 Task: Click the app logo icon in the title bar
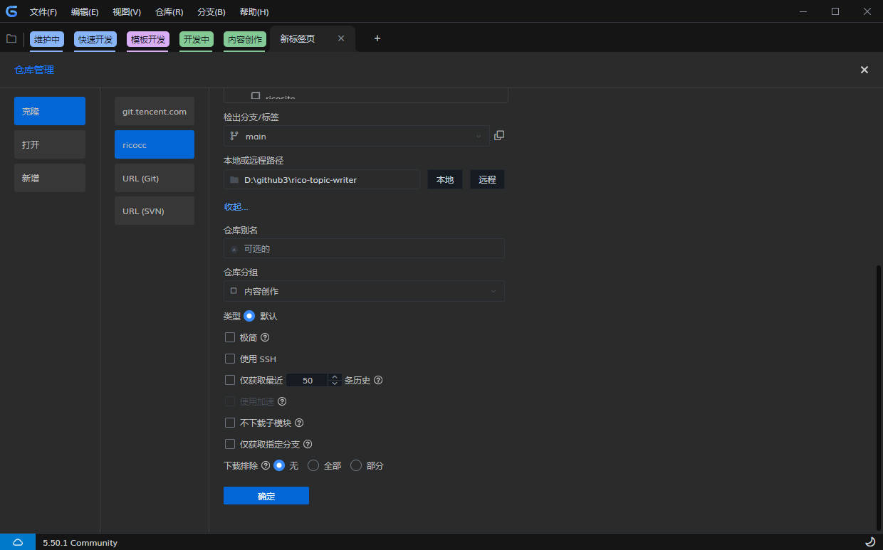[x=11, y=11]
